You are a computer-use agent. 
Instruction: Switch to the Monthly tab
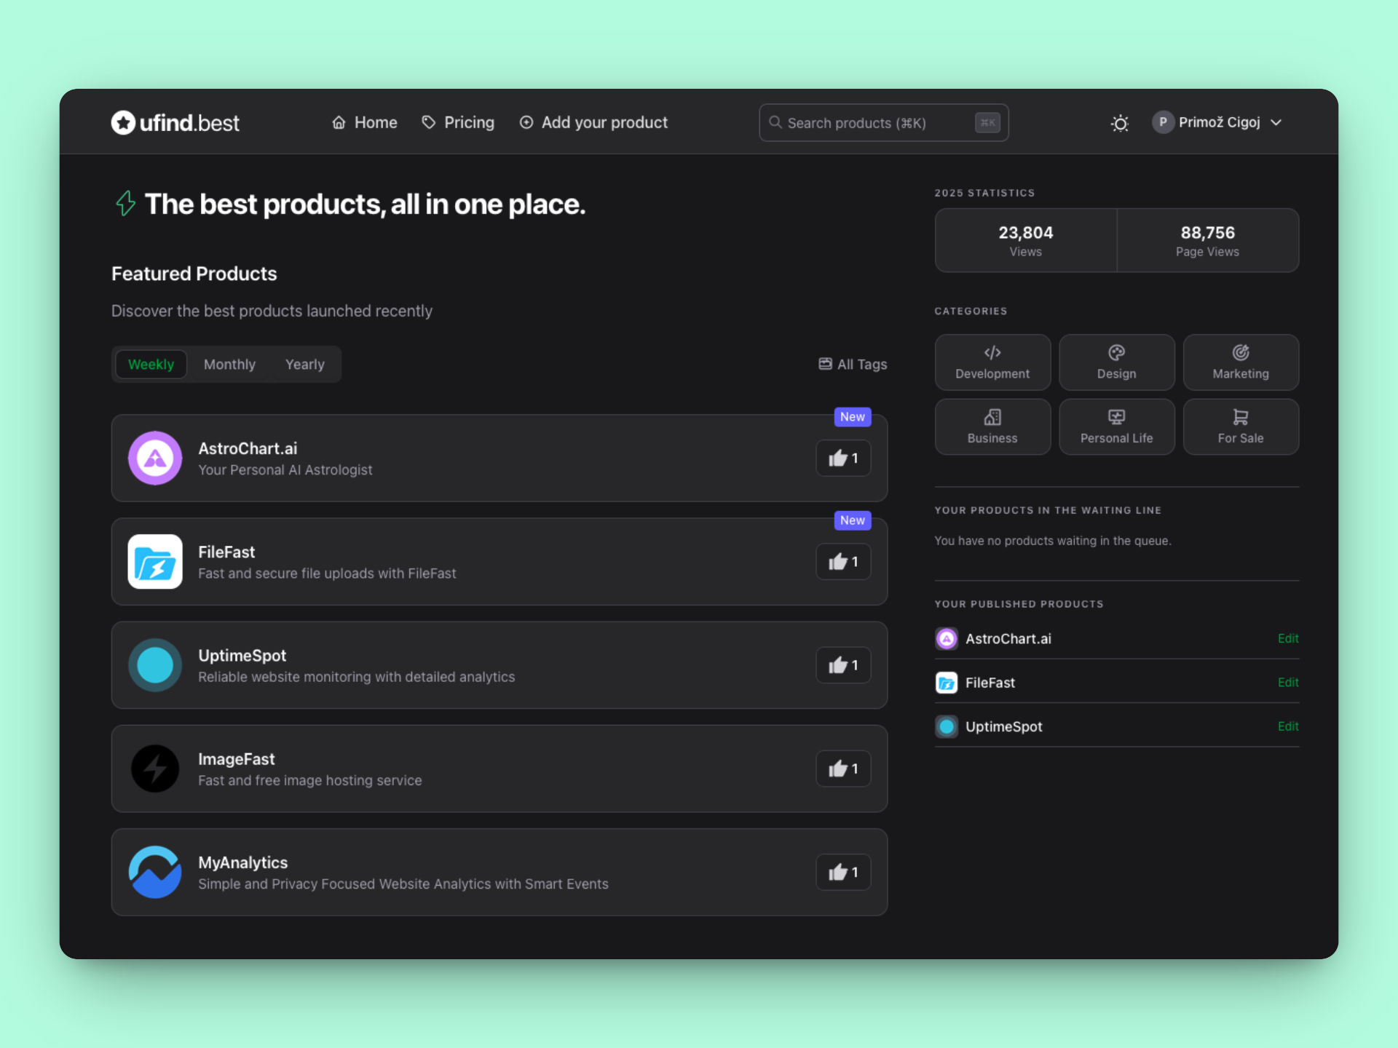point(229,364)
